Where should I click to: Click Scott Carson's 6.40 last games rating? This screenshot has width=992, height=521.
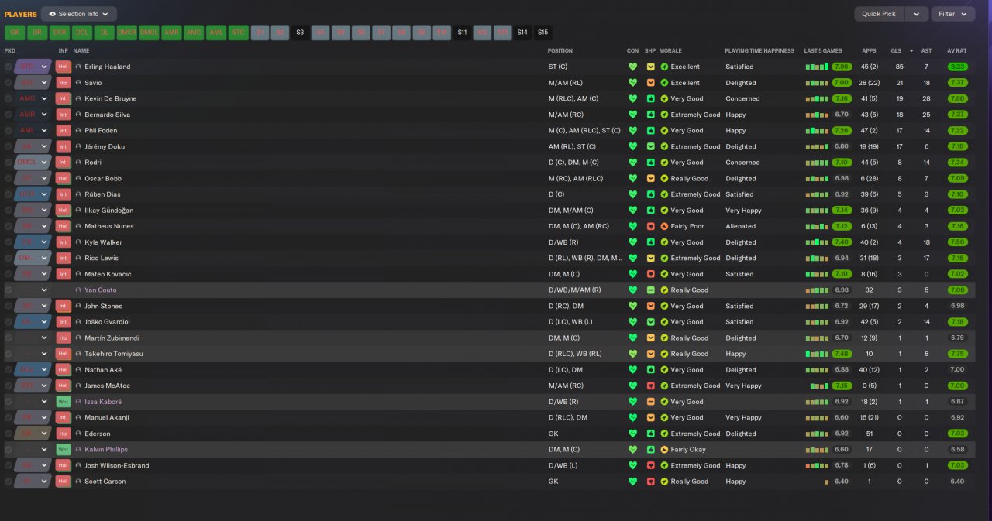(842, 482)
